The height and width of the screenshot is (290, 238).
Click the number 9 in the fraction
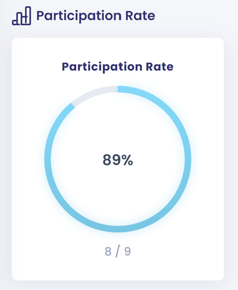click(x=127, y=251)
